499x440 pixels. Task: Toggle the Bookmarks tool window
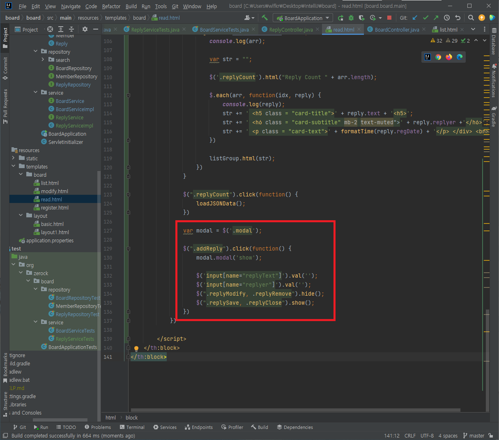[5, 367]
